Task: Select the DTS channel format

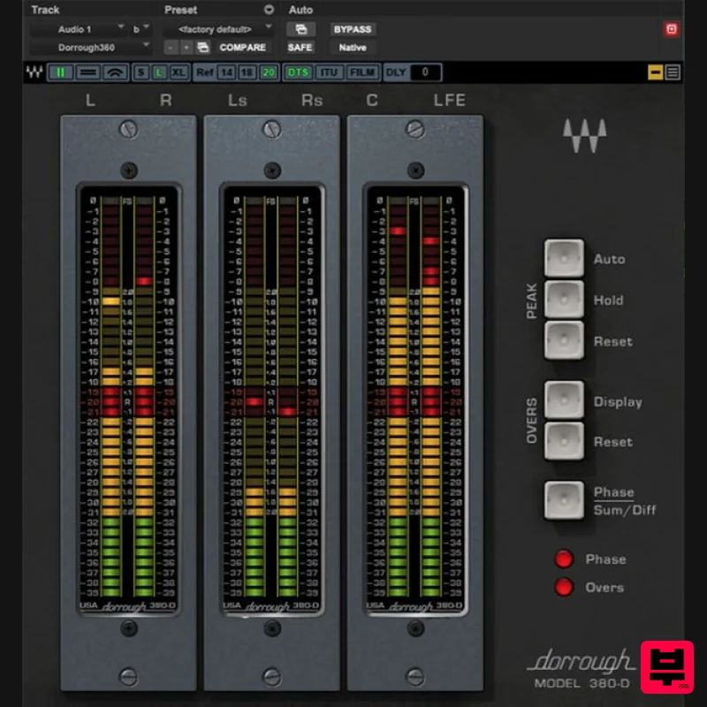Action: click(x=299, y=72)
